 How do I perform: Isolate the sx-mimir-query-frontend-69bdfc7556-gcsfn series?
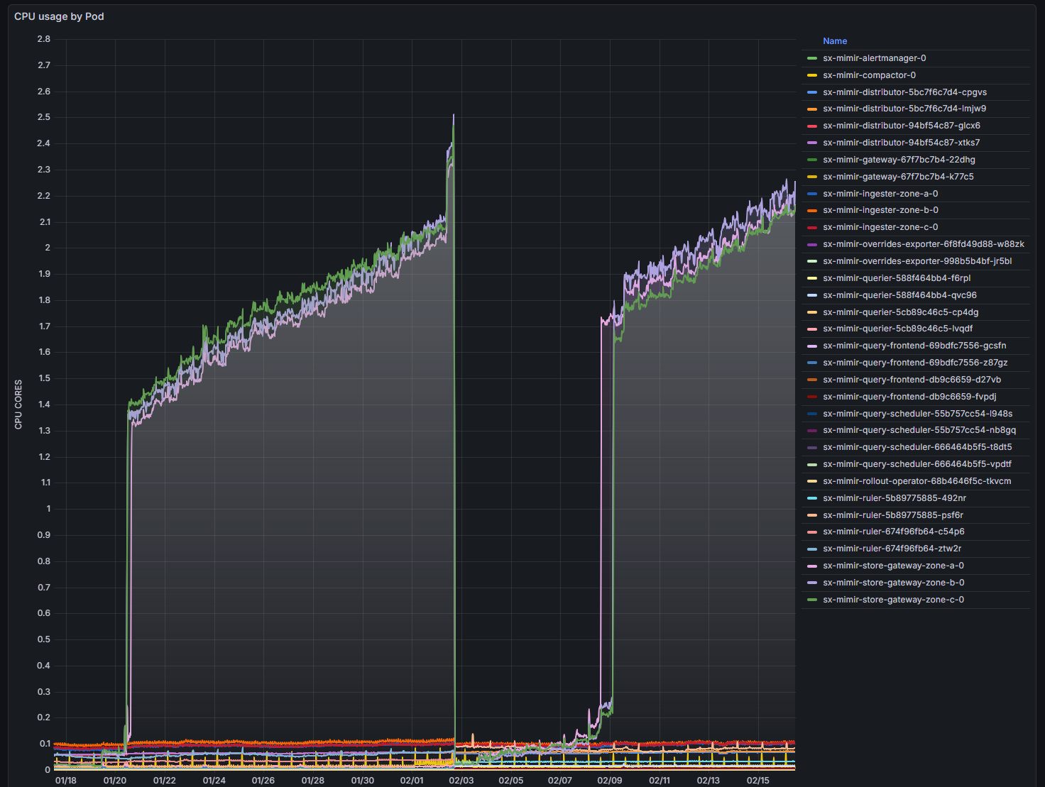pyautogui.click(x=914, y=346)
